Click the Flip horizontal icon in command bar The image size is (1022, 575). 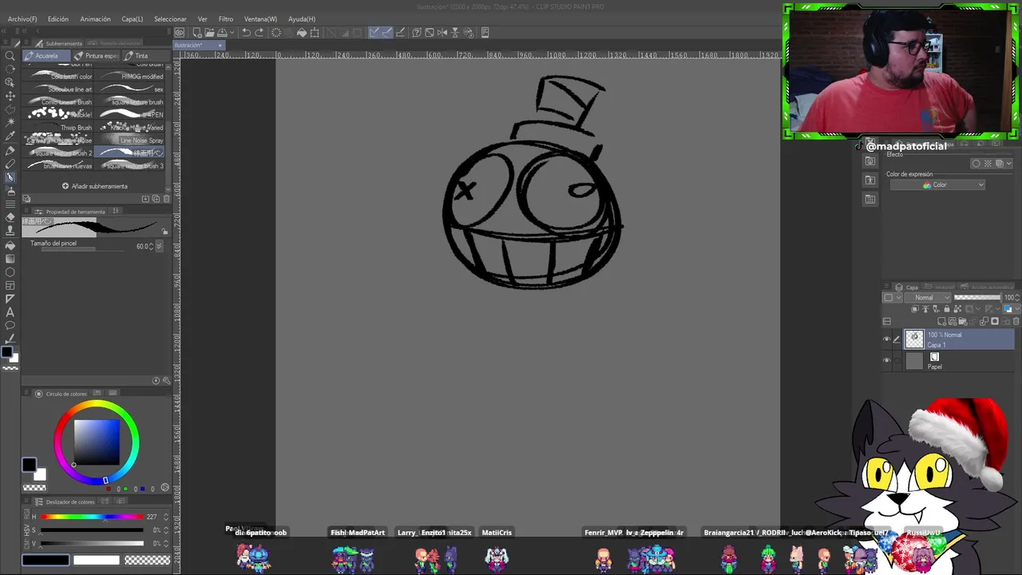pyautogui.click(x=442, y=33)
